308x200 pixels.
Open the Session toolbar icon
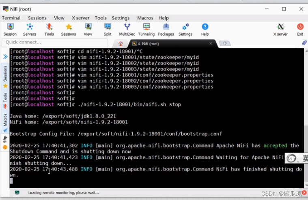(10, 30)
